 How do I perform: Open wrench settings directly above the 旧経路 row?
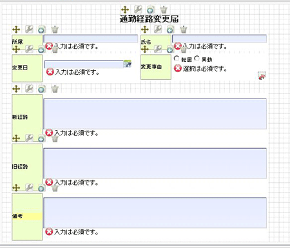pyautogui.click(x=29, y=138)
